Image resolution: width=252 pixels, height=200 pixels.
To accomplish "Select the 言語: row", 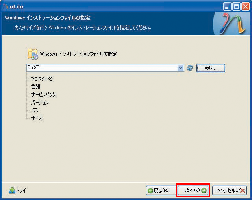I will coord(36,87).
